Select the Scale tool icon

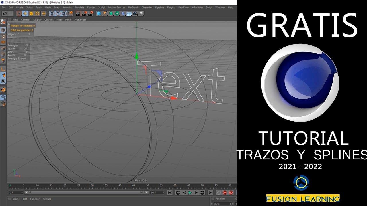coord(31,13)
